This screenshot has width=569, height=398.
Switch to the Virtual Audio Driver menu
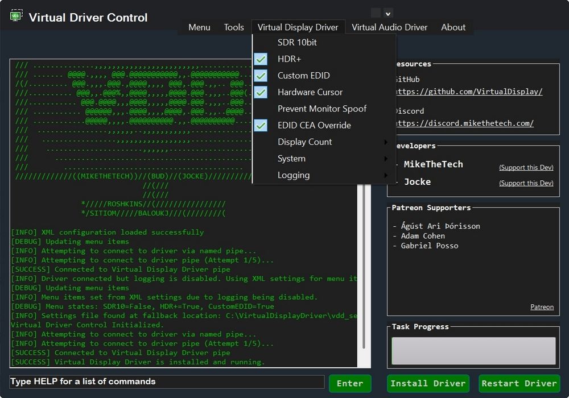coord(389,27)
